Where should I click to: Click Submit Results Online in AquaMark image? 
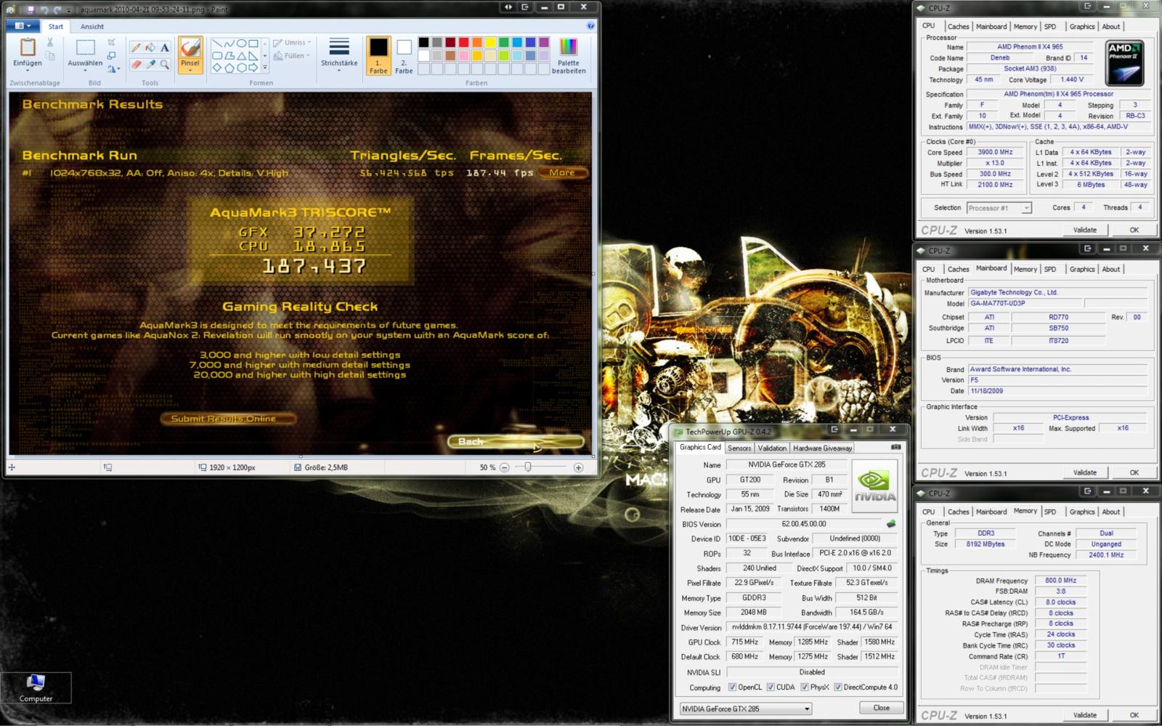click(x=227, y=419)
